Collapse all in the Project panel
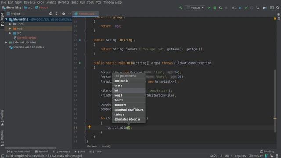The image size is (281, 158). coord(57,14)
